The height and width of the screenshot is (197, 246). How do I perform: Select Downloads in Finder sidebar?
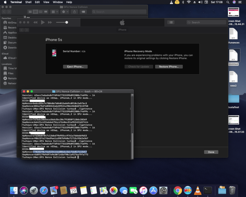[10, 48]
